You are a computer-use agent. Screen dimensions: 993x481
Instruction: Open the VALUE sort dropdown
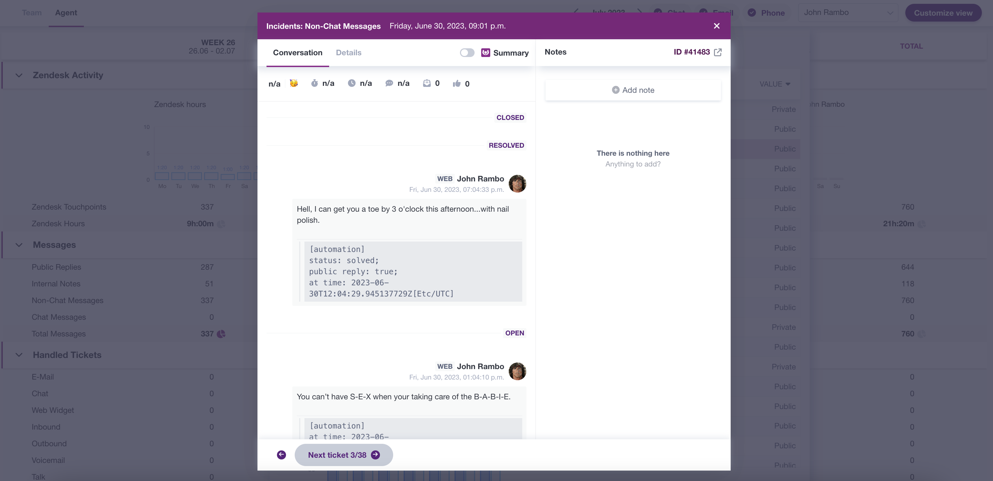pos(774,84)
